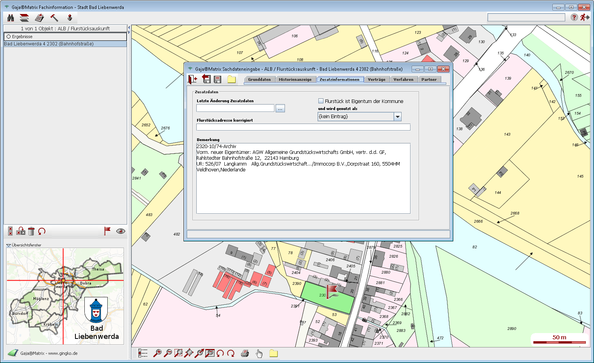Click the zoom in magnifier
The image size is (594, 363).
[x=157, y=353]
